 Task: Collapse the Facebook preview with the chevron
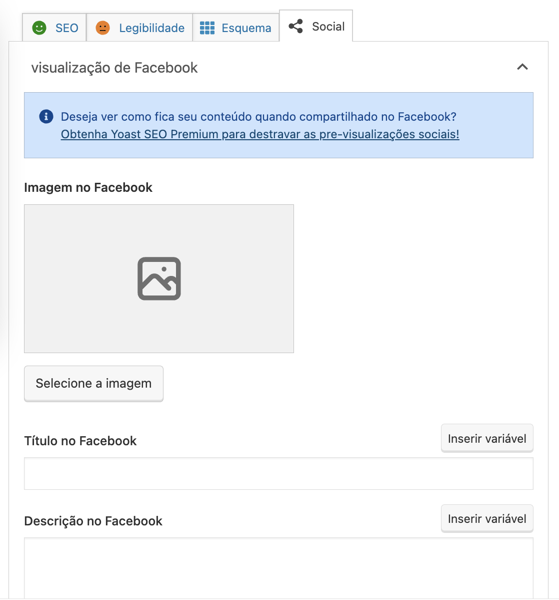tap(522, 67)
